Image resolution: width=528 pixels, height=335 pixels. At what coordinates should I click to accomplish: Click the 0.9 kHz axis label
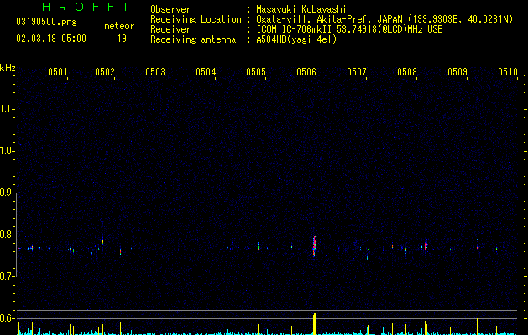tap(7, 193)
